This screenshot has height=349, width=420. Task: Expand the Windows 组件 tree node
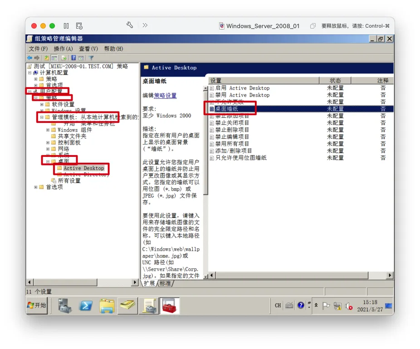(48, 130)
